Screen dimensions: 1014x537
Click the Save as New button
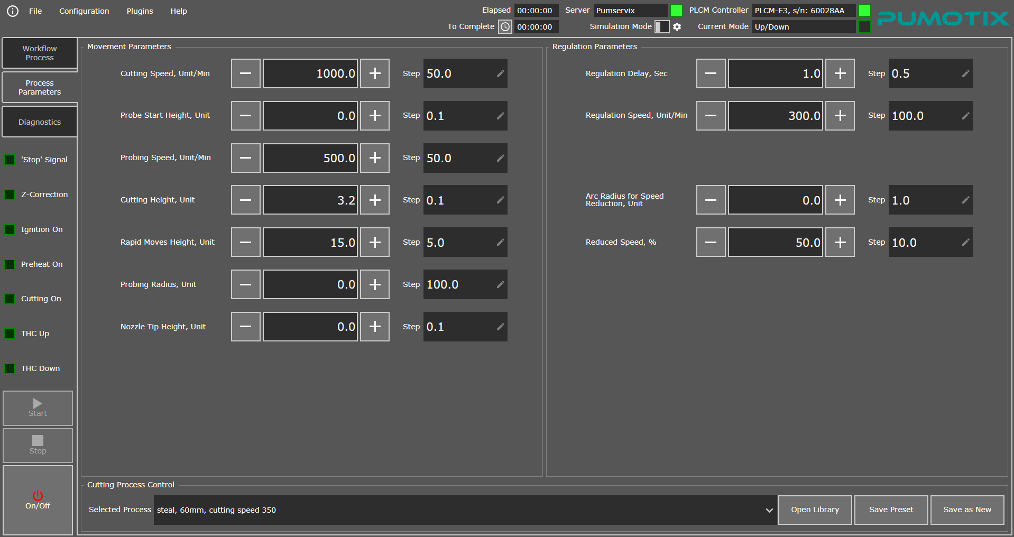click(967, 510)
